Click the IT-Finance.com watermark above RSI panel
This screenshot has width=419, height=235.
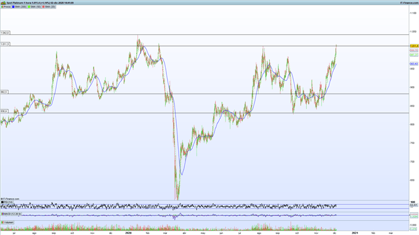[10, 199]
